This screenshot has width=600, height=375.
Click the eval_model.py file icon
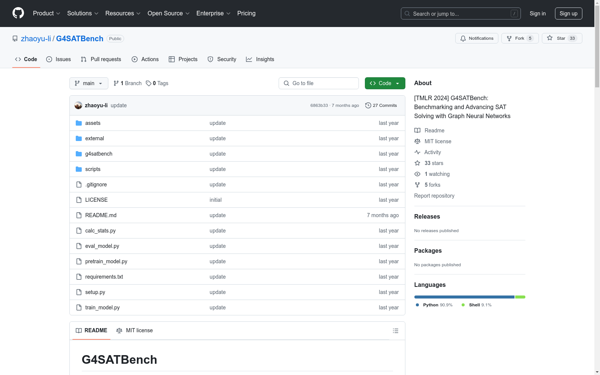click(79, 246)
